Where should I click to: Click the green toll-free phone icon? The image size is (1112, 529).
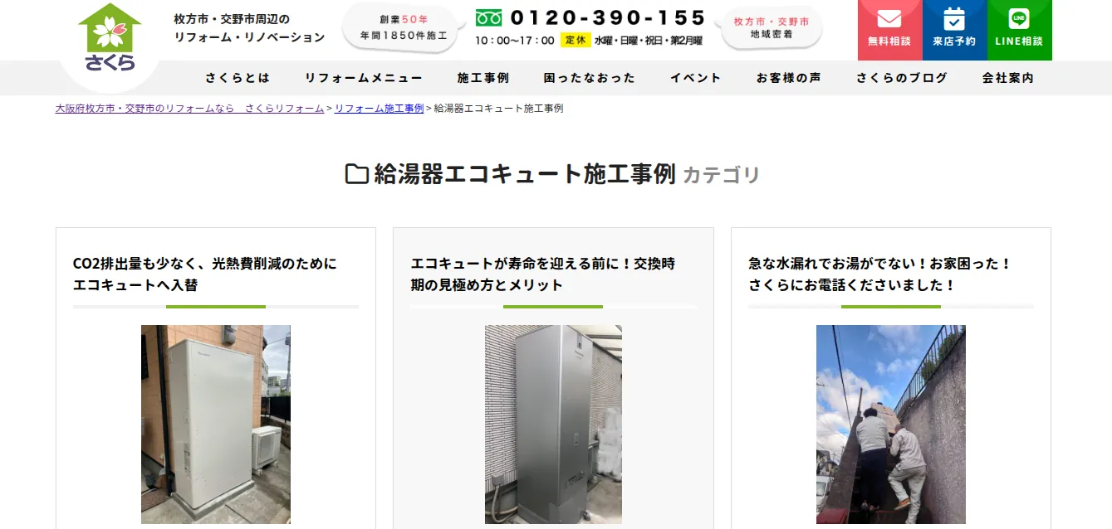488,17
